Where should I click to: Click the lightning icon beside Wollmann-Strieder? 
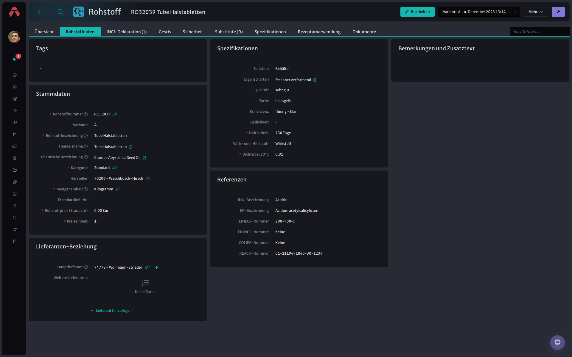[x=156, y=267]
